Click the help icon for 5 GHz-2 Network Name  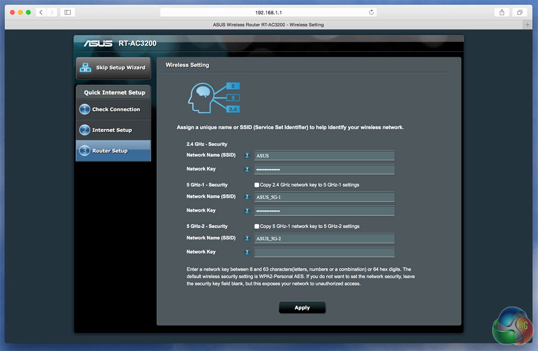click(247, 238)
